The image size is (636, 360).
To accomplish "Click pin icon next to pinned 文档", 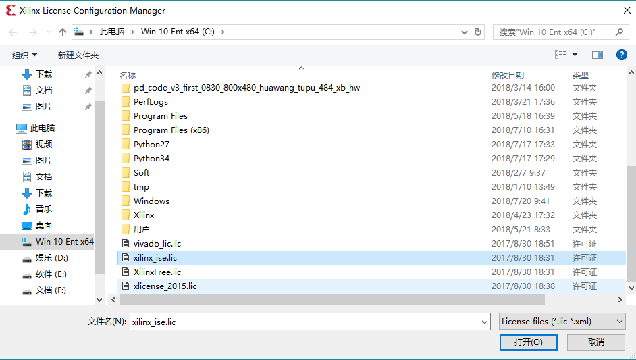I will pos(88,91).
